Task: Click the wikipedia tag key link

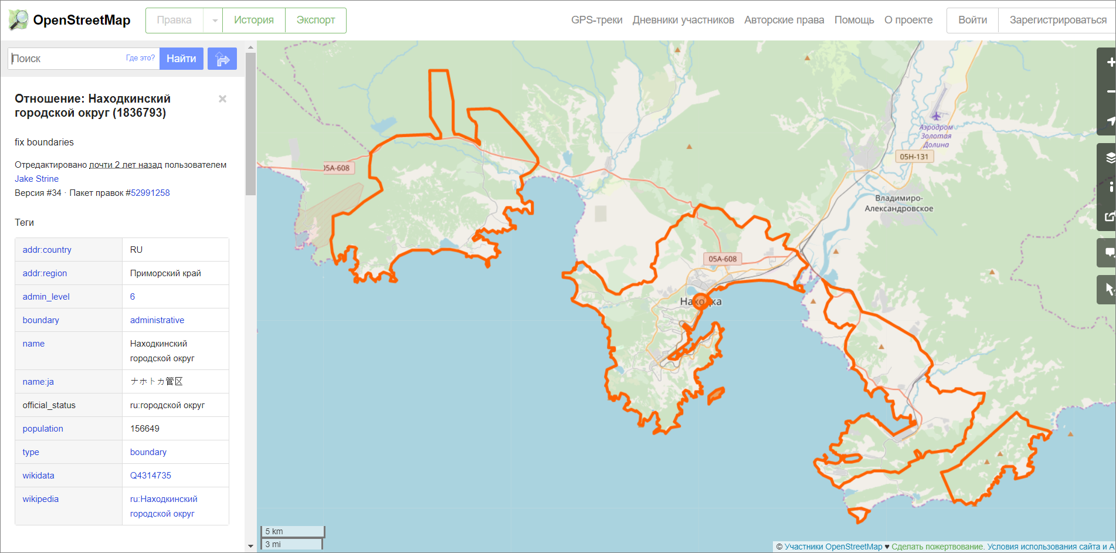Action: tap(40, 499)
